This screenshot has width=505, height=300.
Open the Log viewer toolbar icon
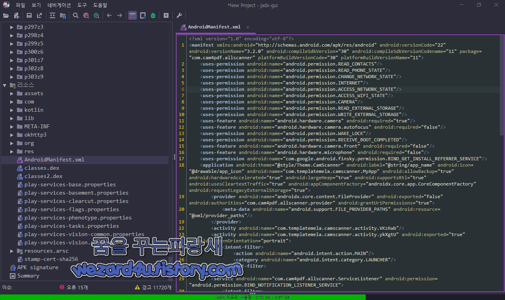pyautogui.click(x=166, y=15)
